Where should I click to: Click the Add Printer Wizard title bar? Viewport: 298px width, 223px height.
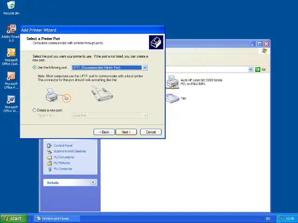coord(93,30)
